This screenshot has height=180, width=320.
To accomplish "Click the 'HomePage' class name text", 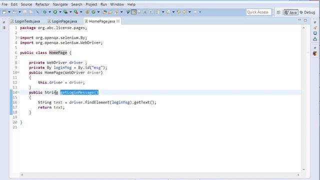I will pyautogui.click(x=58, y=52).
